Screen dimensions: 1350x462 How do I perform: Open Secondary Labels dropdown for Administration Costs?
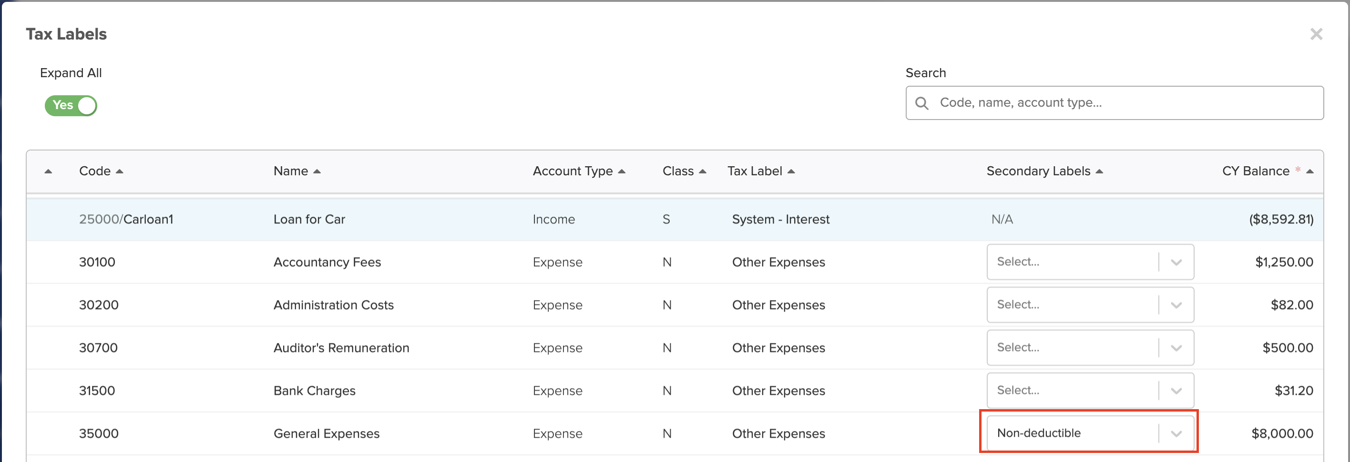(1090, 305)
